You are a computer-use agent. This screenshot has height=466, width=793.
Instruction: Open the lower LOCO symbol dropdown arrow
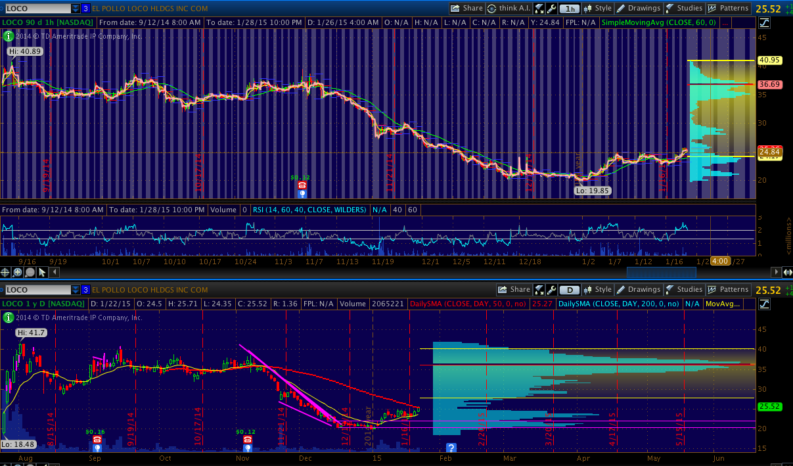pyautogui.click(x=76, y=290)
